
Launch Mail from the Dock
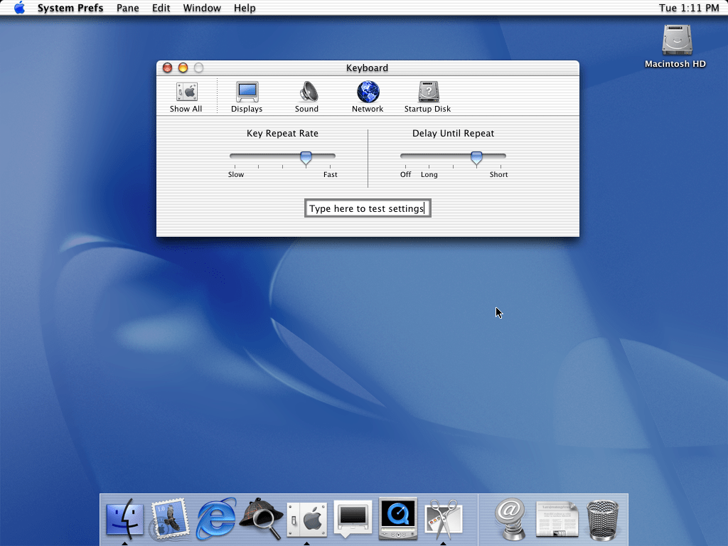(x=169, y=519)
